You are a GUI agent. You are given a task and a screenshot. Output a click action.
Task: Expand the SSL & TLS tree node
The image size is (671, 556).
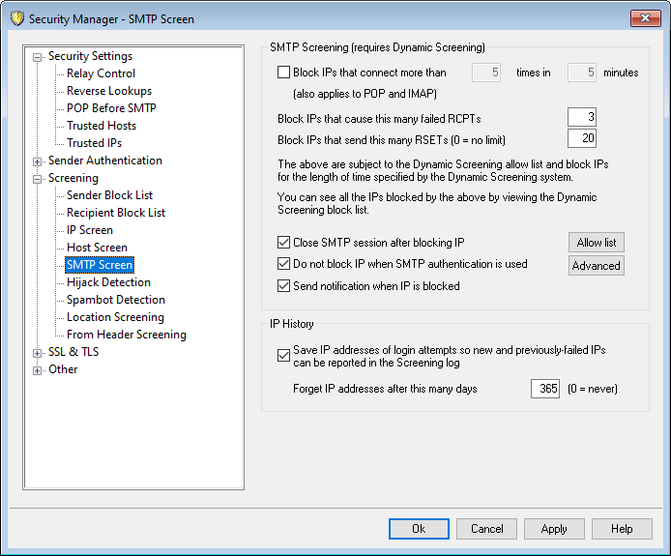(38, 353)
